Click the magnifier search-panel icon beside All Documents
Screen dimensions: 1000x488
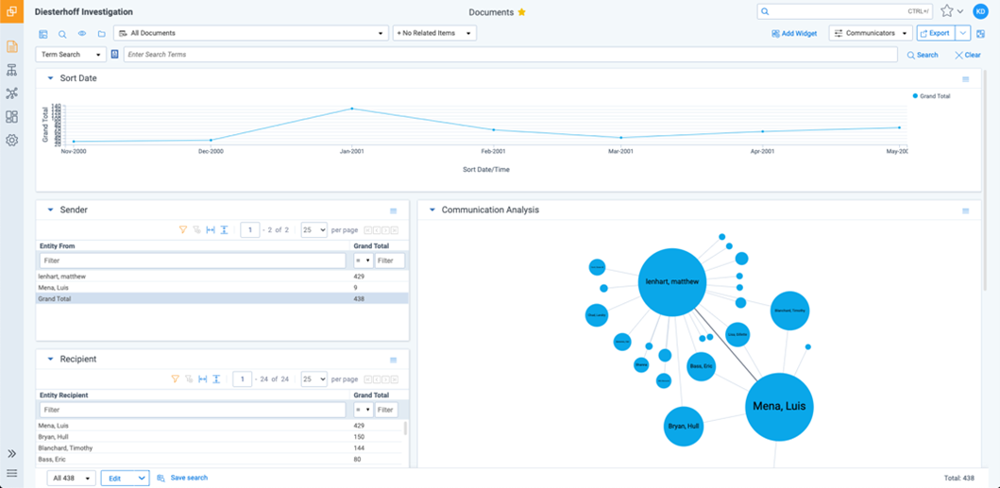pos(62,34)
